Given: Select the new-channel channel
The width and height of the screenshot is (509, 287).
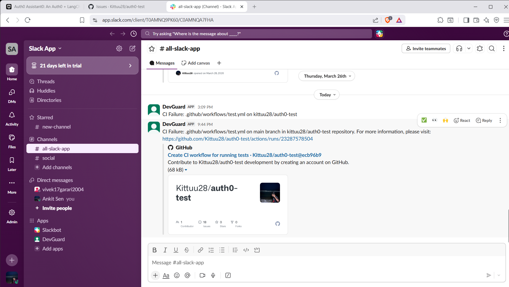Looking at the screenshot, I should 82,127.
